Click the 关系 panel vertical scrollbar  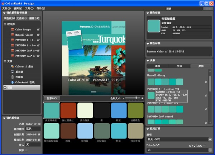point(210,83)
